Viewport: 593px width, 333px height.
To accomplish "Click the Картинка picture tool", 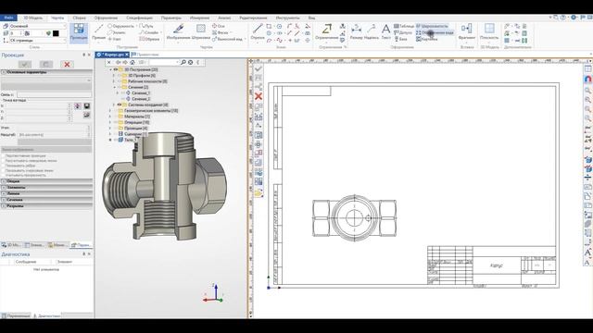I will (x=426, y=39).
